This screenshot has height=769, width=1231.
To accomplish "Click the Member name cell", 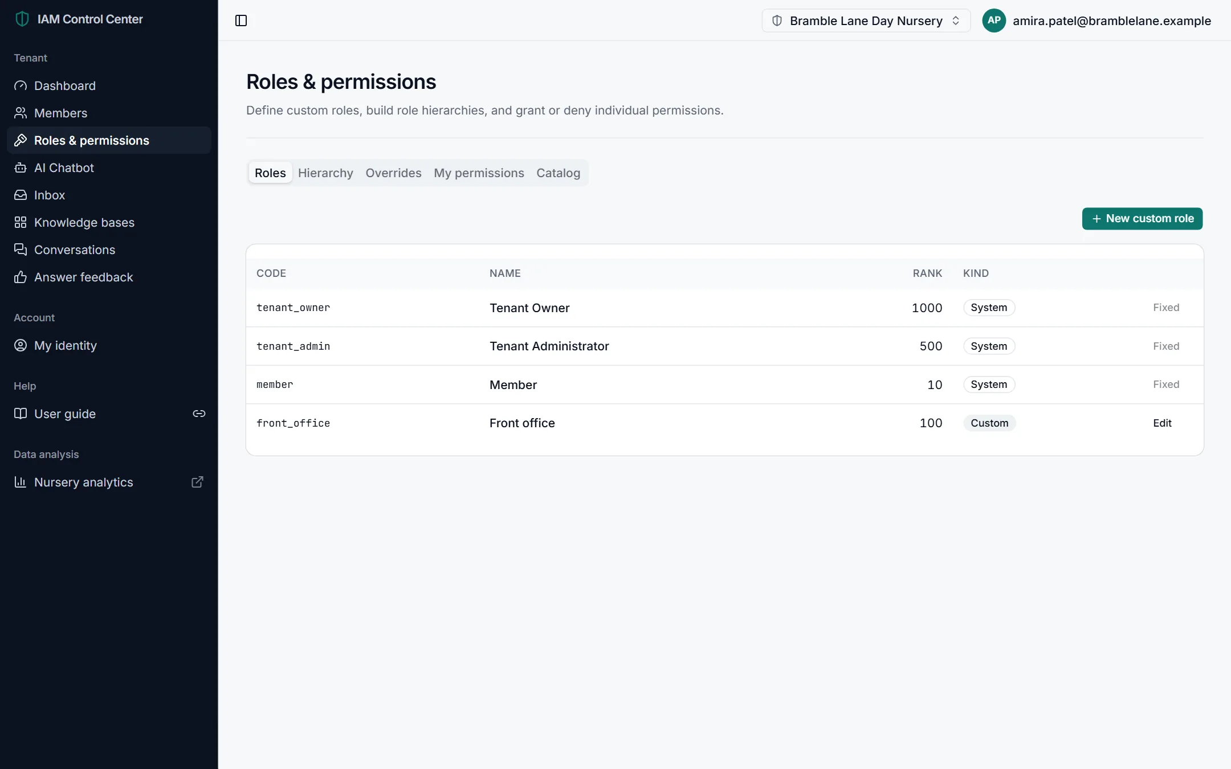I will pos(513,384).
